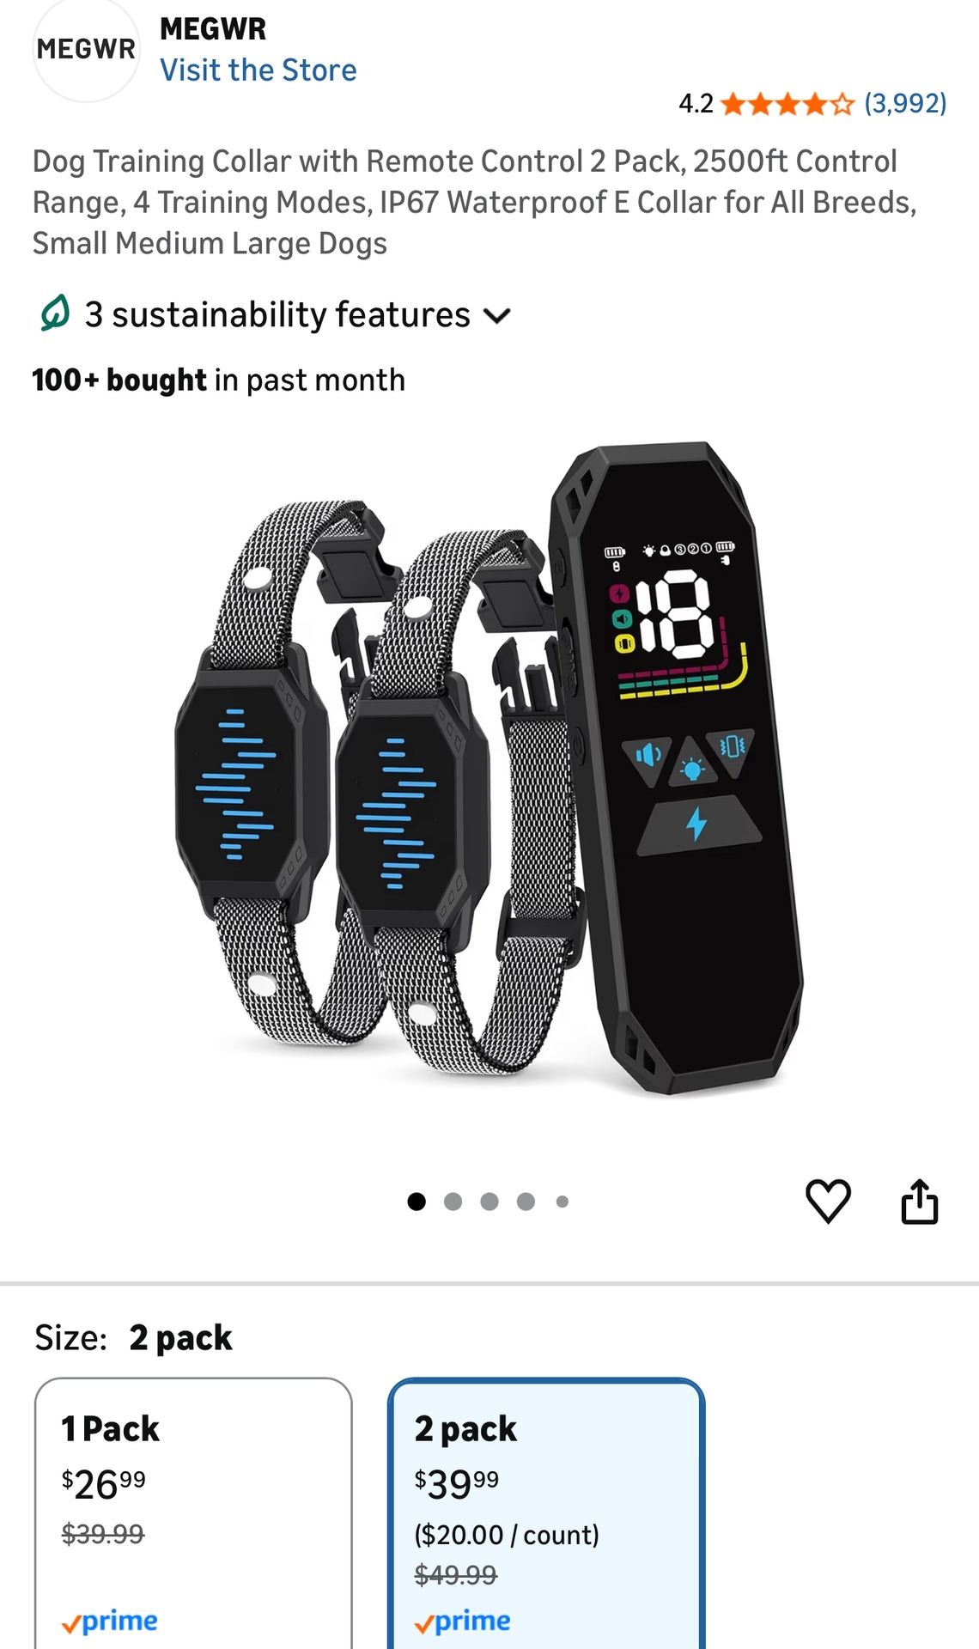Screen dimensions: 979x1649
Task: Tap the prime logo under 1 Pack
Action: [109, 1622]
